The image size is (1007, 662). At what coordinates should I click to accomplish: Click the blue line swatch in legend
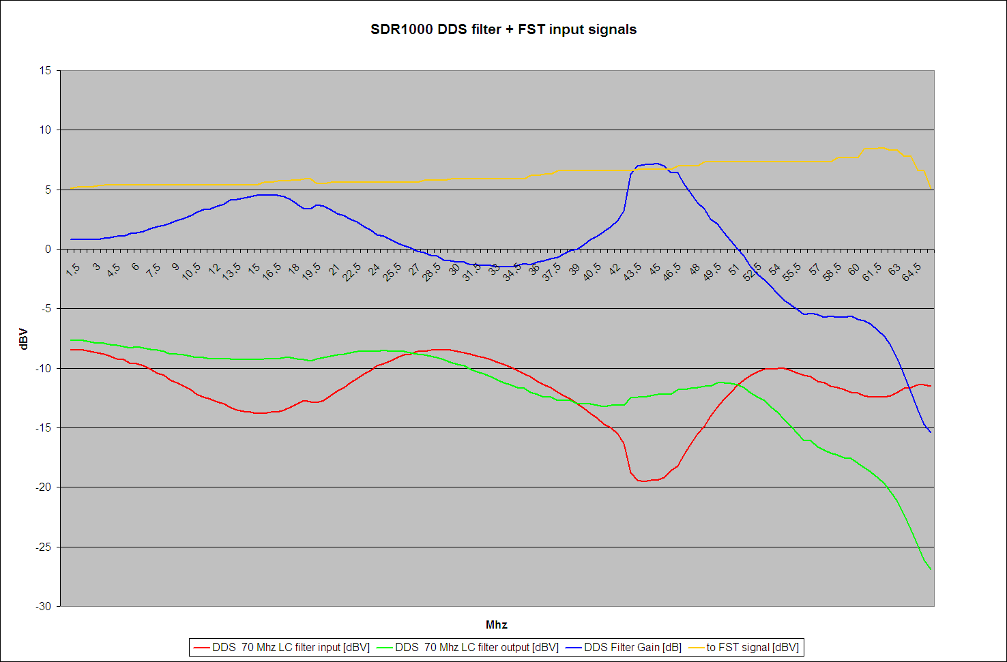click(x=574, y=648)
